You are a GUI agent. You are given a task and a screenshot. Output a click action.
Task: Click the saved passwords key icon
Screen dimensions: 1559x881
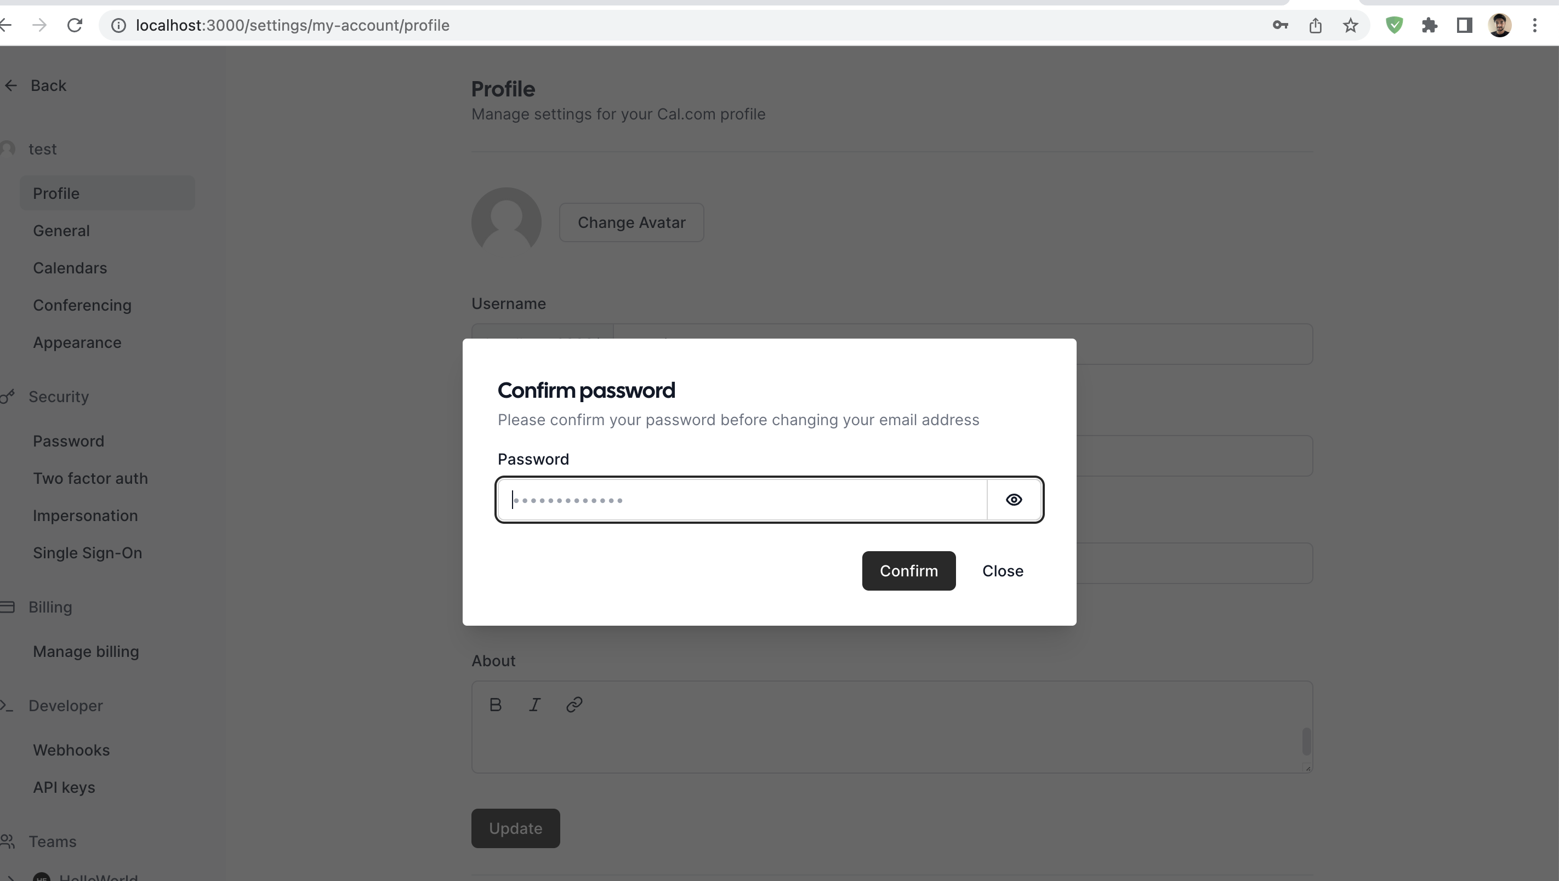pos(1280,25)
